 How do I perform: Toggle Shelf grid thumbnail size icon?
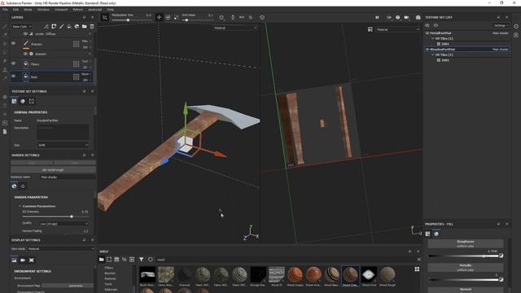(x=417, y=269)
